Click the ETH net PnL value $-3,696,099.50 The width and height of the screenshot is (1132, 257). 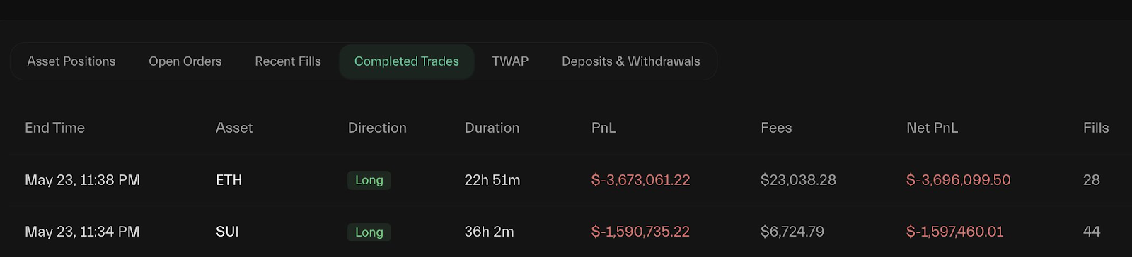pos(959,180)
